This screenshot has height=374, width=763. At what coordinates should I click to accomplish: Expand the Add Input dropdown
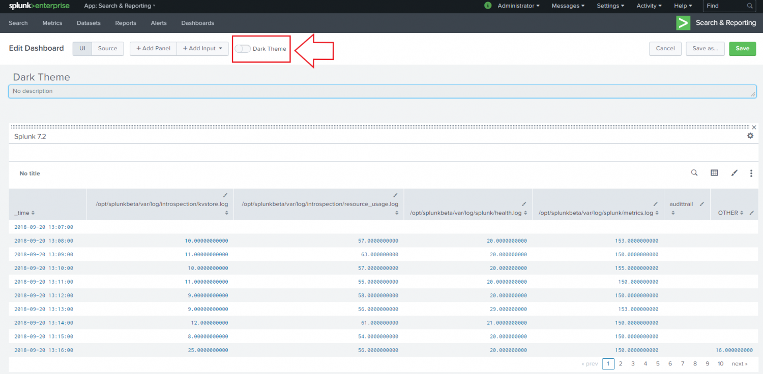(202, 48)
